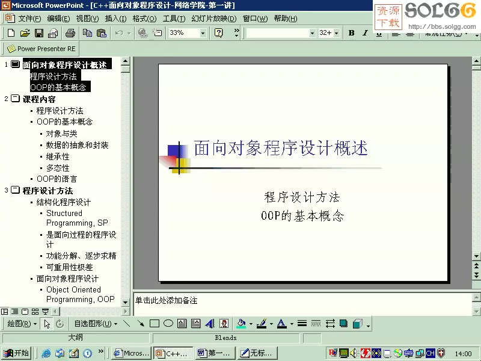The height and width of the screenshot is (361, 481).
Task: Pick the Arrow drawing tool
Action: pos(141,324)
